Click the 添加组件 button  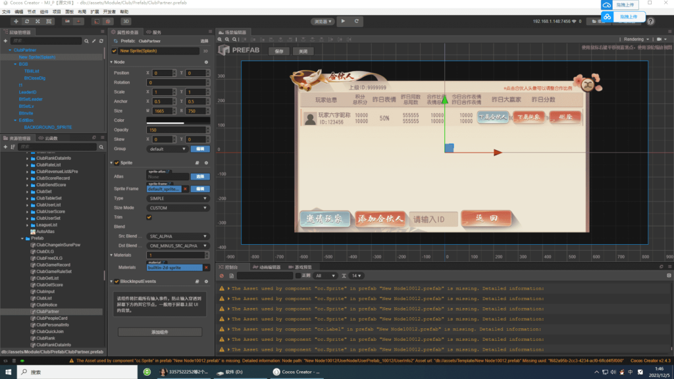pos(160,332)
